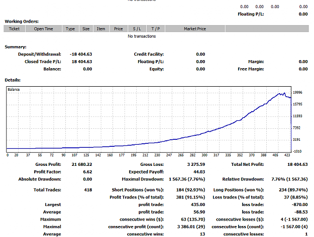Screen dimensions: 314x237
Task: Click the Total Net Profit value
Action: pos(297,164)
